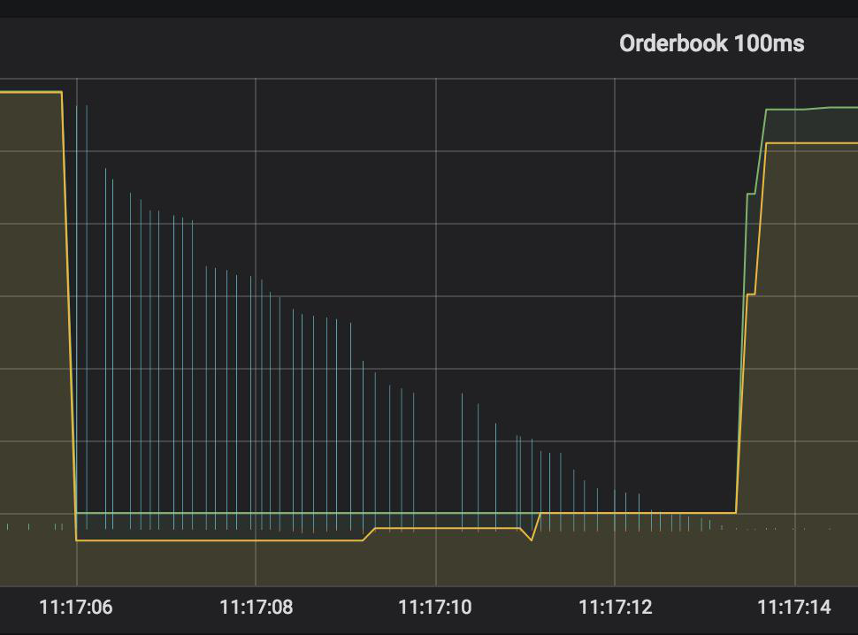
Task: Select the 11:17:08 time axis label
Action: pos(257,607)
